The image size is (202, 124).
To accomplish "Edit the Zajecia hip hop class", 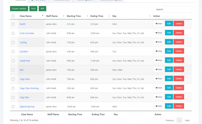I will tap(169, 106).
